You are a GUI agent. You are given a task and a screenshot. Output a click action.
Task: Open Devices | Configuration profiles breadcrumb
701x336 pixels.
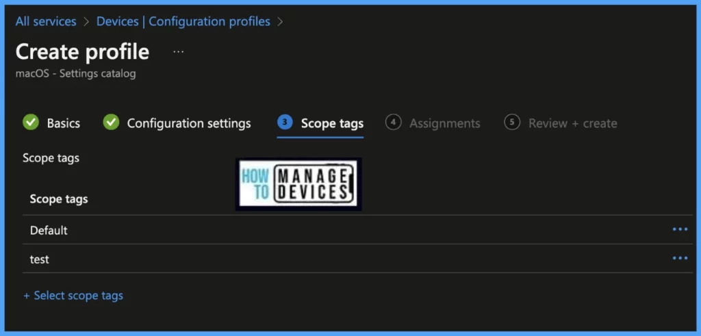pyautogui.click(x=183, y=21)
